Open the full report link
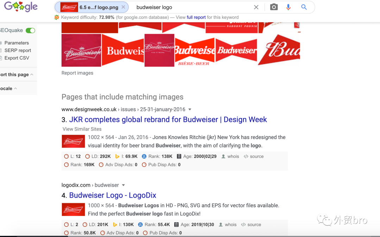 pyautogui.click(x=196, y=18)
